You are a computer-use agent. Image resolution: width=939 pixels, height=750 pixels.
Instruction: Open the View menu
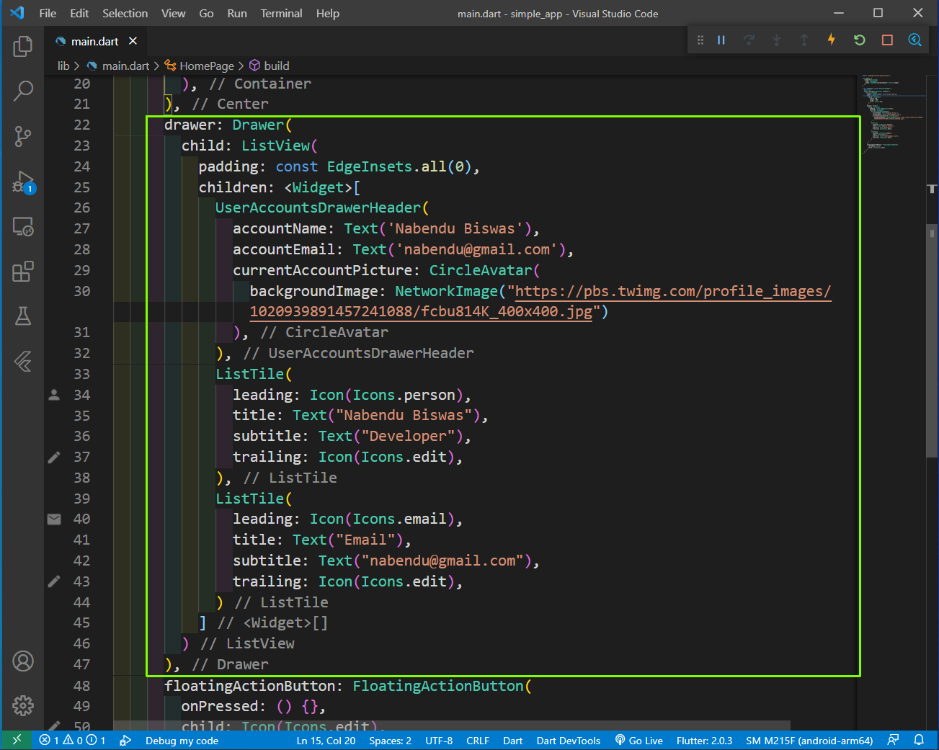173,13
